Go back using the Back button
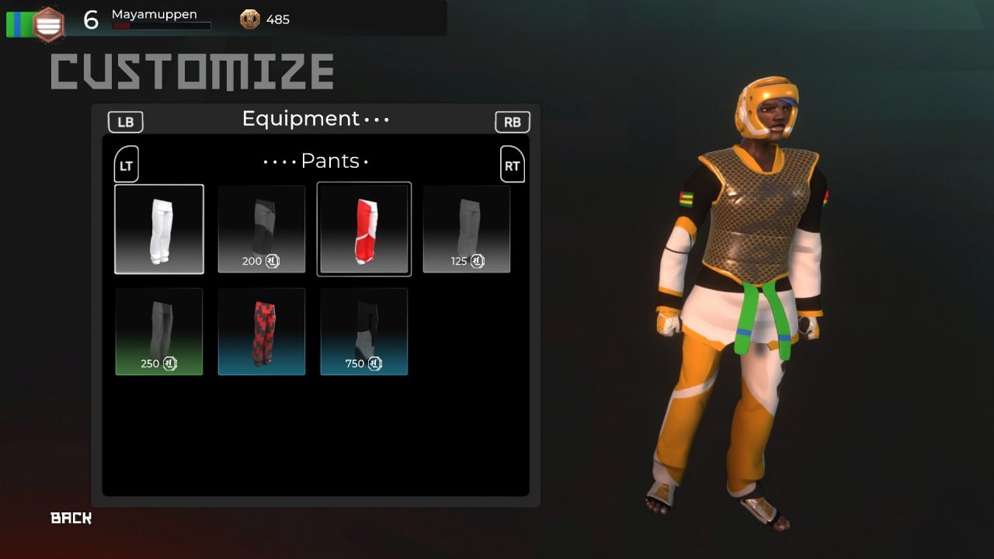The width and height of the screenshot is (994, 559). tap(71, 518)
